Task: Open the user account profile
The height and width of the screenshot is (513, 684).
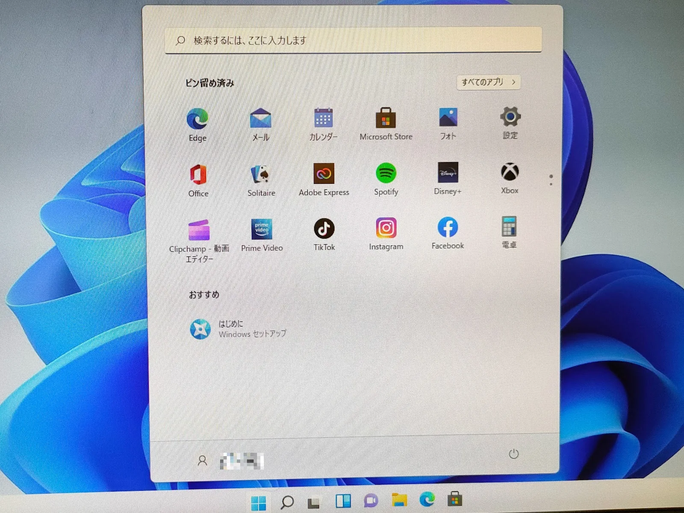Action: pos(230,461)
